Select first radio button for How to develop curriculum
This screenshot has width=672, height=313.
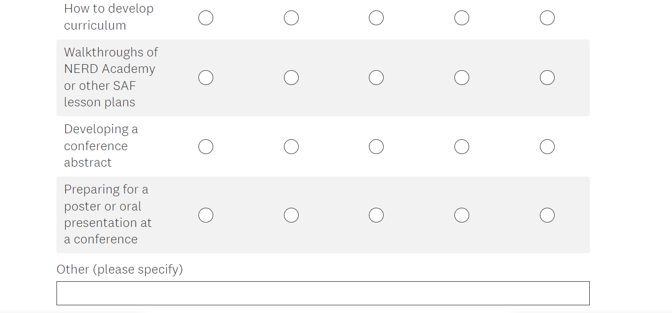[206, 18]
